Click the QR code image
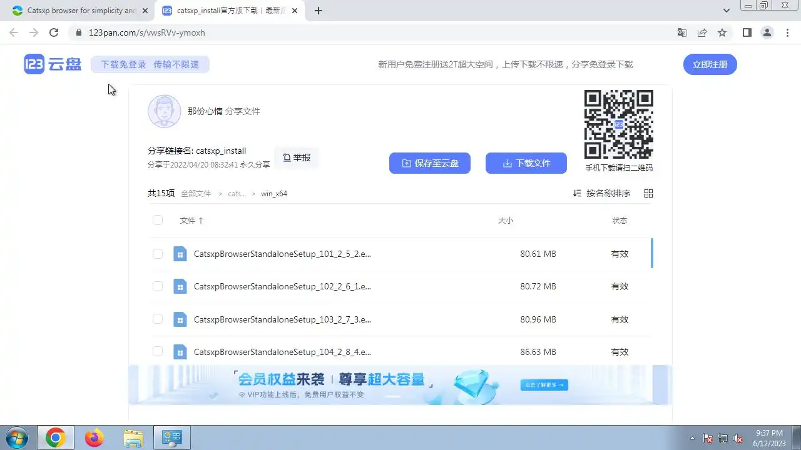 pos(619,124)
